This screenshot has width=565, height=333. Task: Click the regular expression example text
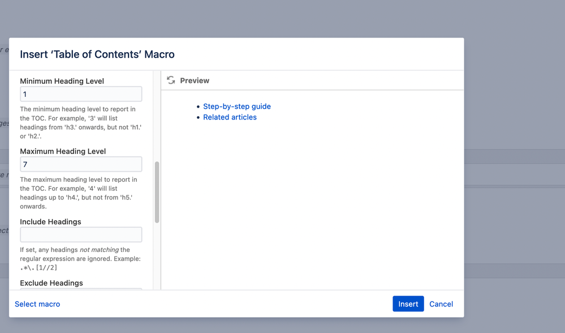click(38, 268)
